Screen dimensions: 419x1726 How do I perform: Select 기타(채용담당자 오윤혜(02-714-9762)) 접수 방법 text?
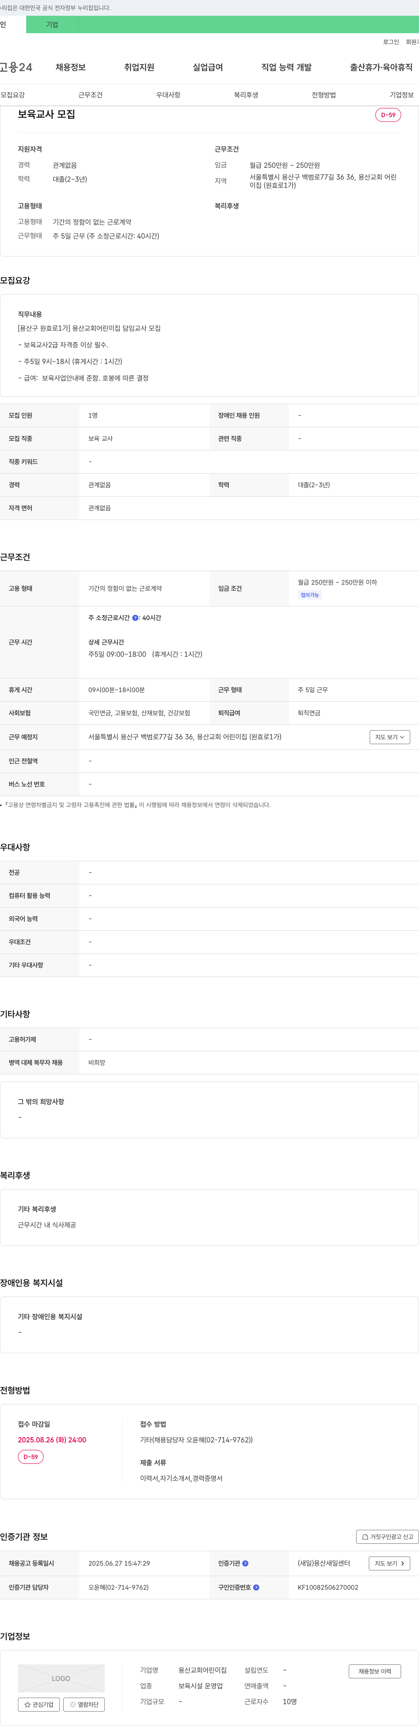[x=196, y=1440]
